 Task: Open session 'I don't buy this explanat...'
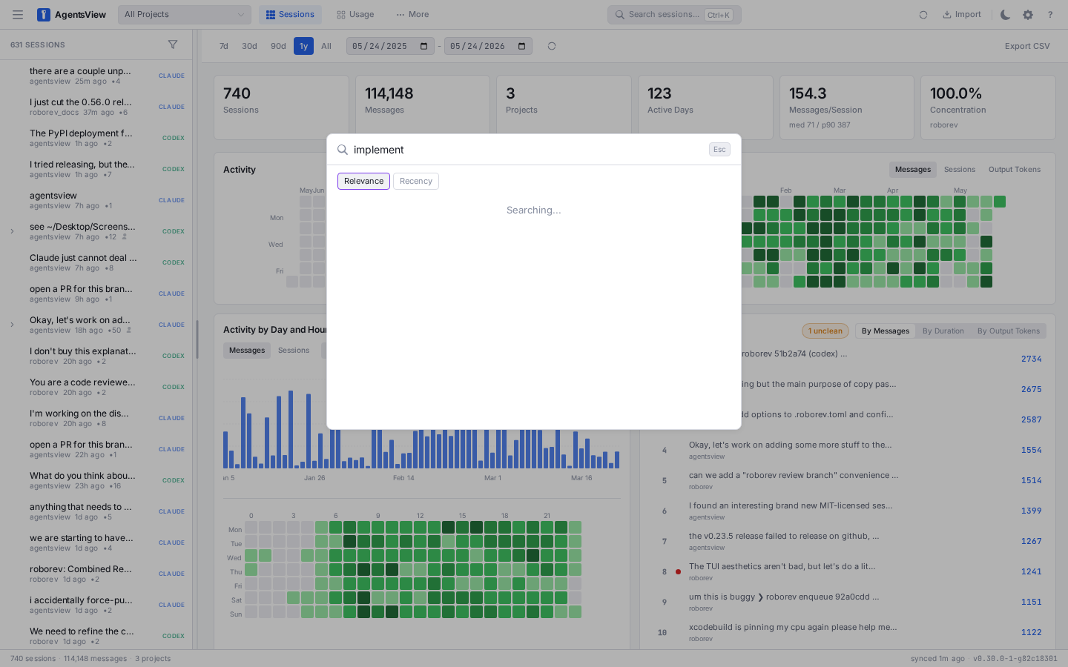(x=96, y=356)
